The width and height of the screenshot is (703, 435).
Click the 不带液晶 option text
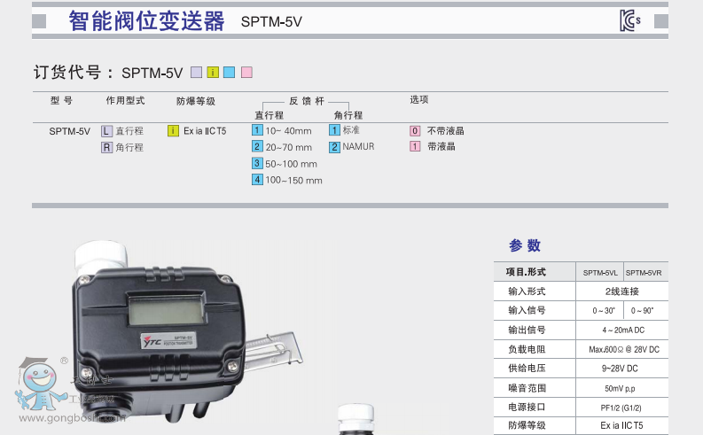click(446, 131)
